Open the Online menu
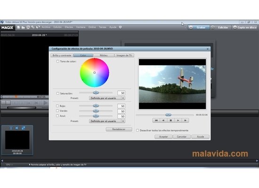This screenshot has width=259, height=188. pyautogui.click(x=92, y=27)
